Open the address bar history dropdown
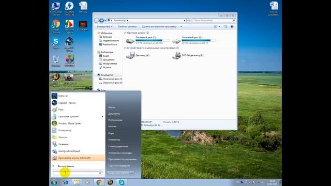 click(x=184, y=21)
